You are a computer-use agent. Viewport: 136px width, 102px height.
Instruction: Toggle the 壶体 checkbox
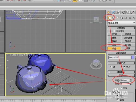[118, 95]
